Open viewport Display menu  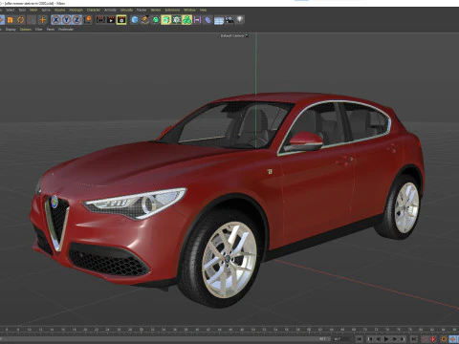click(x=11, y=29)
